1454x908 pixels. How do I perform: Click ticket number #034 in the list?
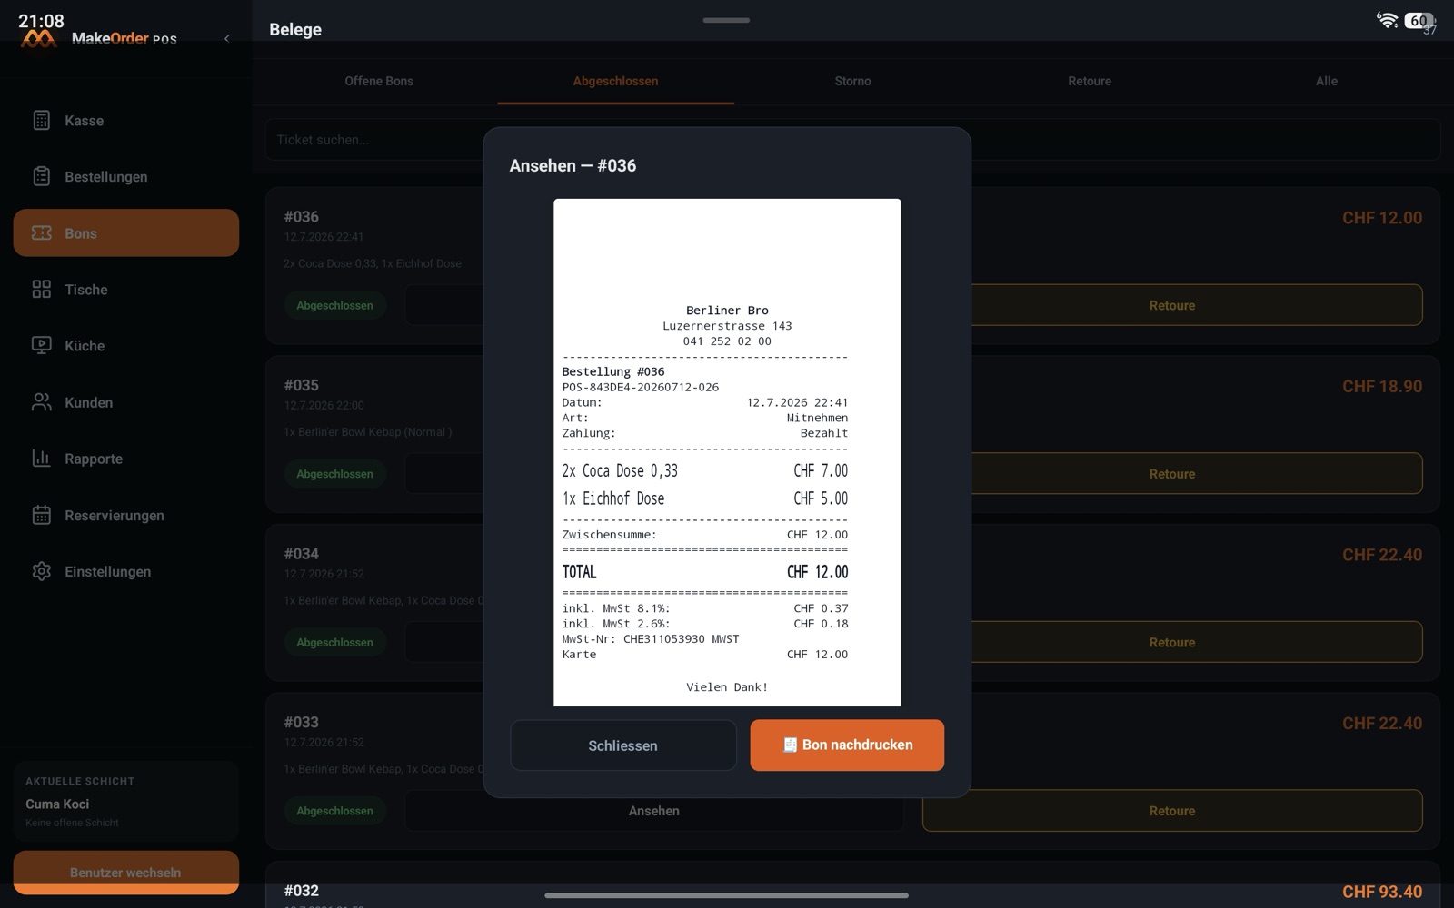301,554
